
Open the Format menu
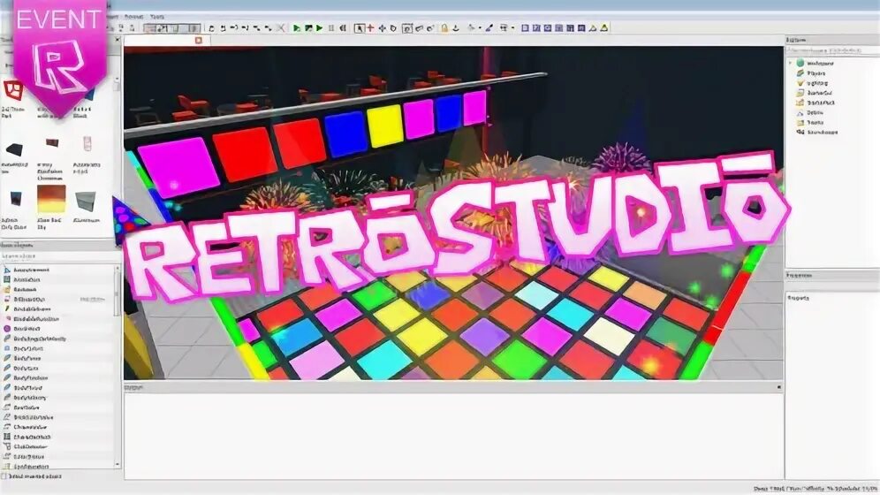point(133,17)
